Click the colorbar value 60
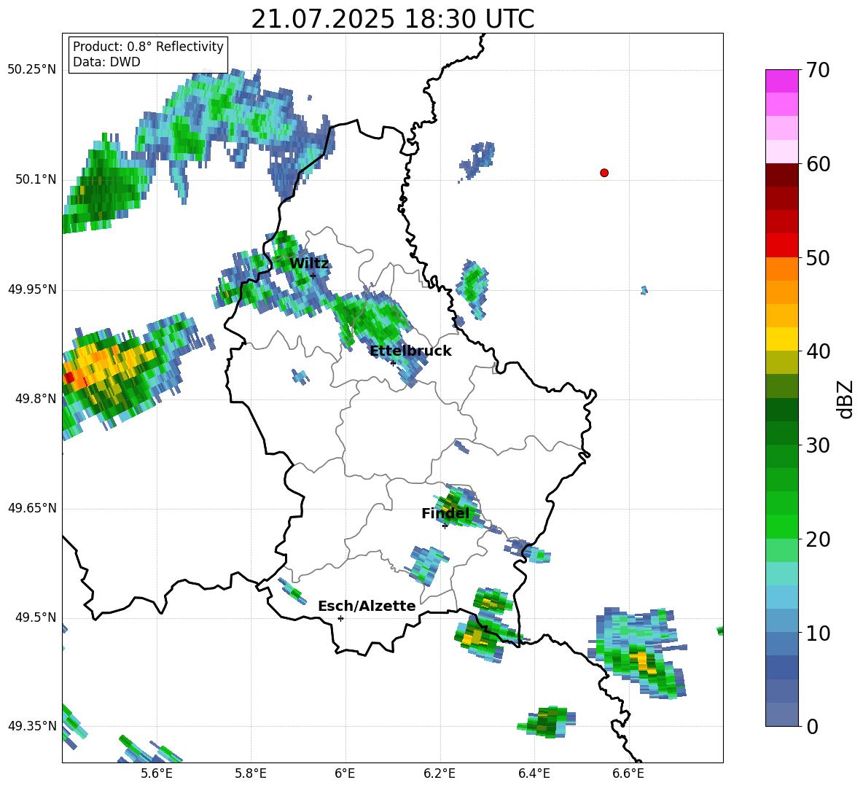Viewport: 863px width, 788px height. (818, 163)
